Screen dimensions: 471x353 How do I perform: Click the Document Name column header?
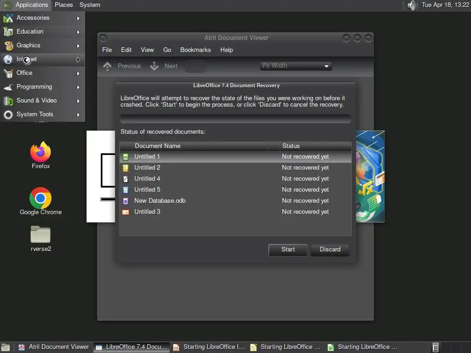point(200,146)
